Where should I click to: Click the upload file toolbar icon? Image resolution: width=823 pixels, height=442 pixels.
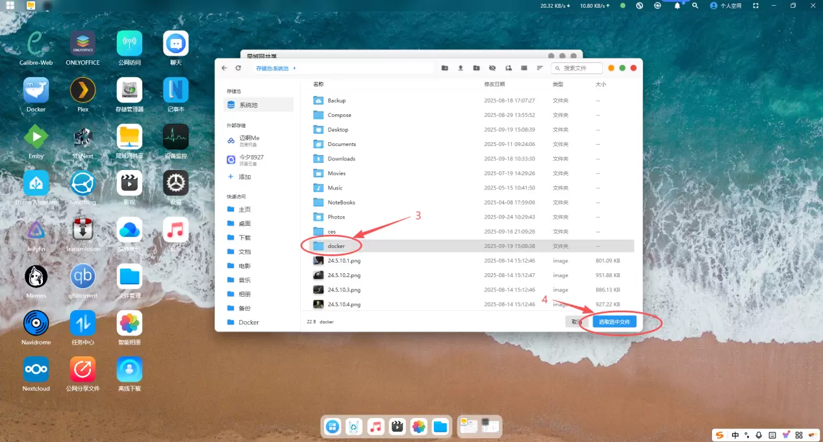[461, 68]
